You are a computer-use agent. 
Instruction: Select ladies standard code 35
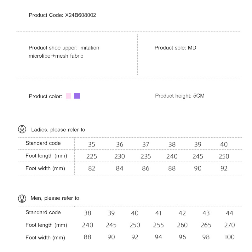tap(92, 145)
